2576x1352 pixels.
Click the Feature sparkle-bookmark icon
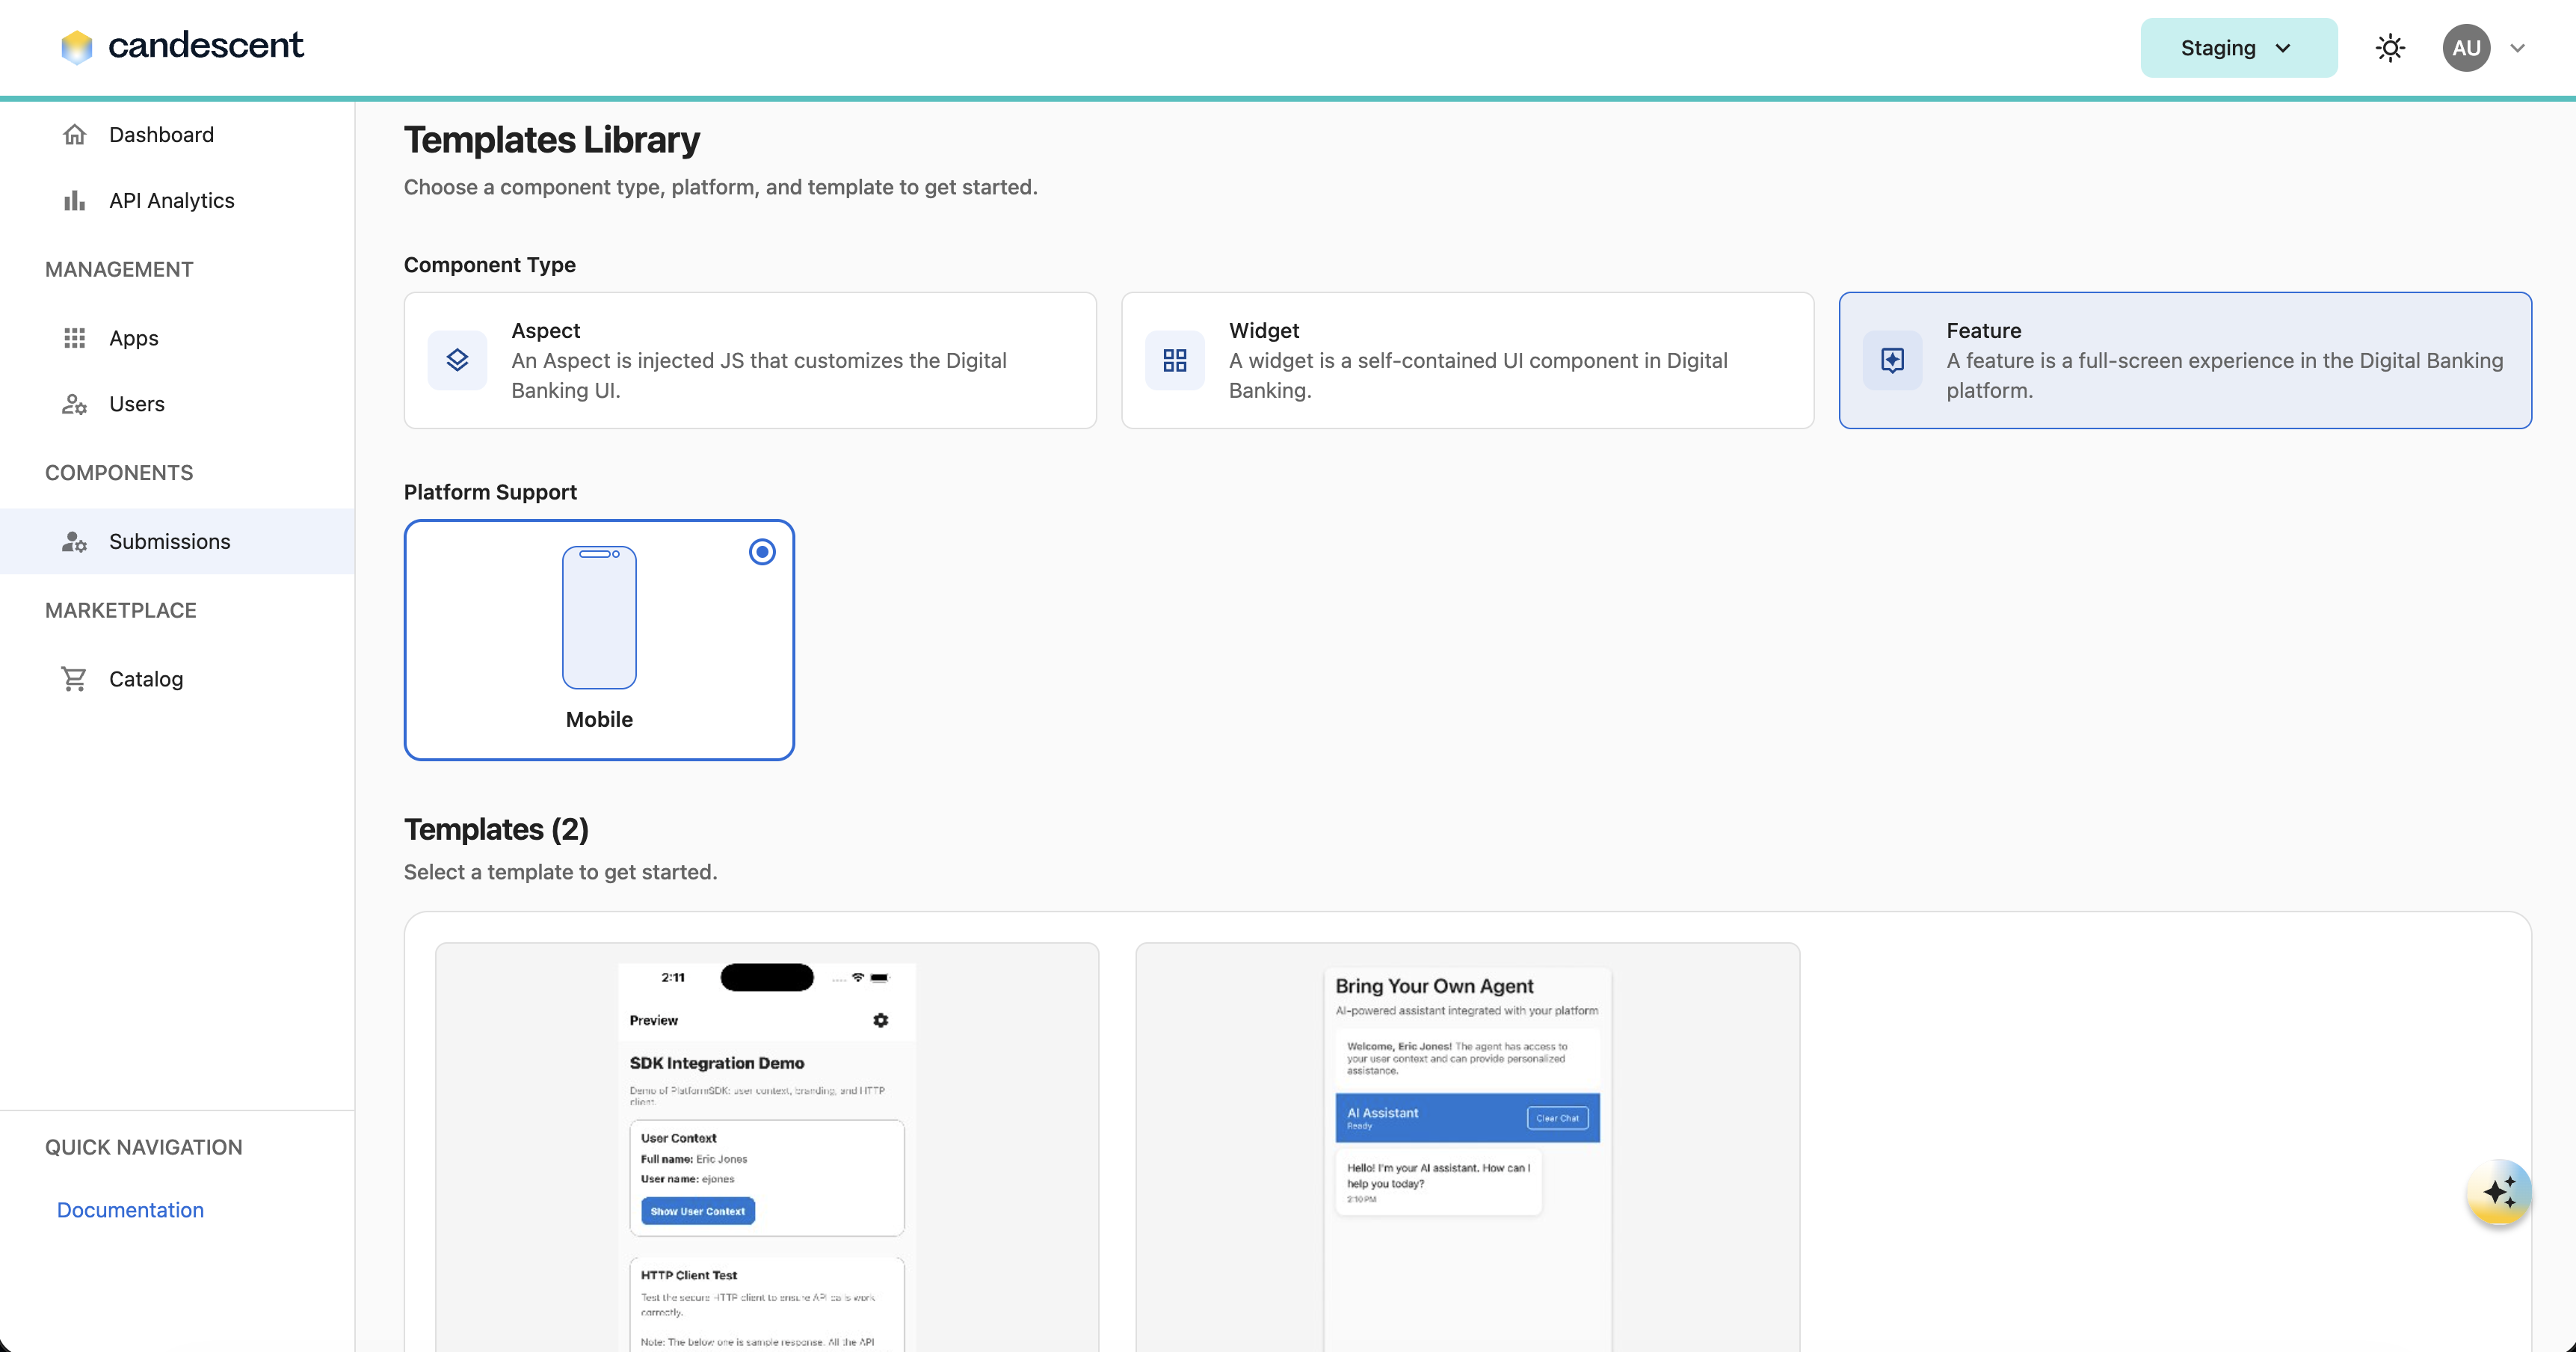[x=1892, y=360]
